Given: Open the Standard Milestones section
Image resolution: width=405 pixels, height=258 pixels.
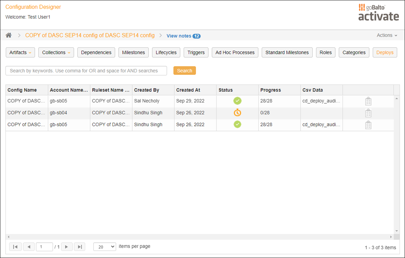Looking at the screenshot, I should 287,52.
